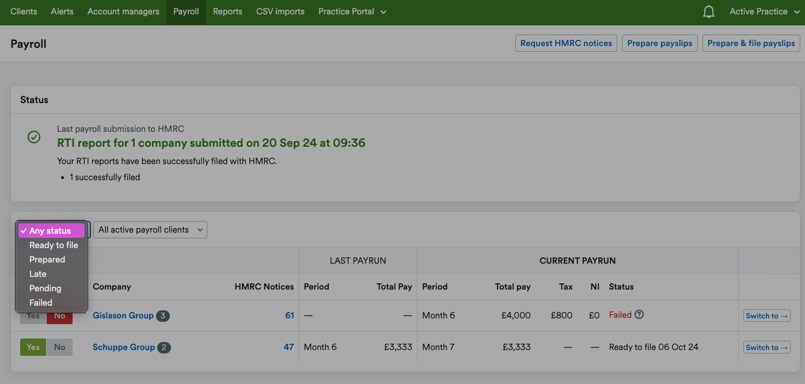Click the help icon beside Failed status
Image resolution: width=805 pixels, height=384 pixels.
point(639,315)
